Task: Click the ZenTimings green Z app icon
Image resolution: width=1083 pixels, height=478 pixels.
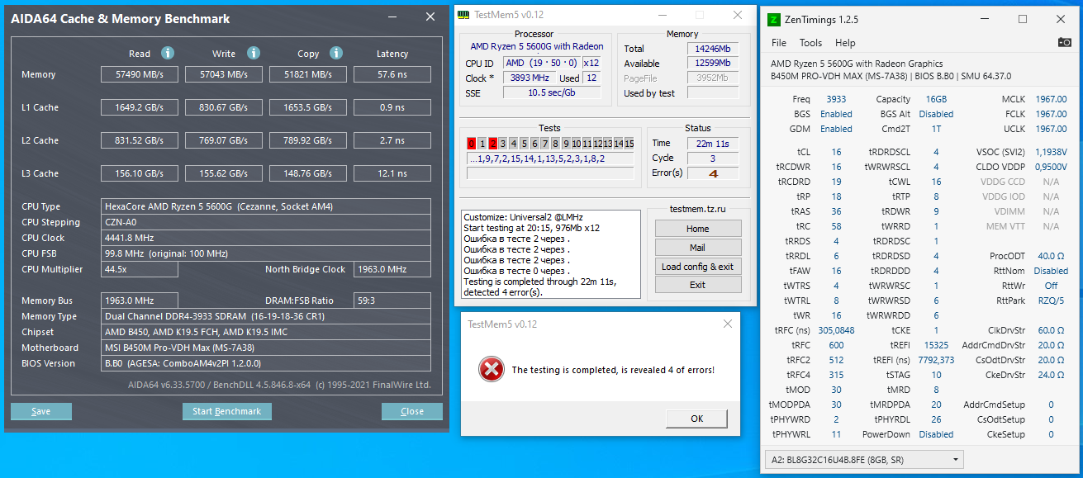Action: click(774, 19)
